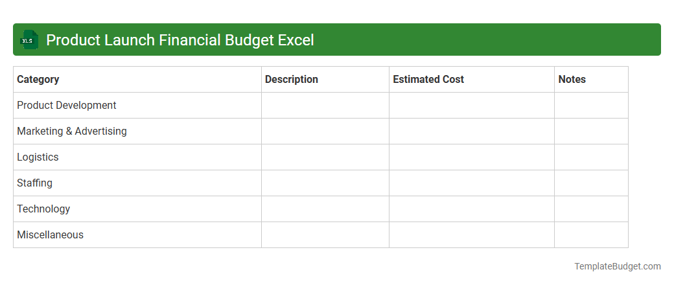
Task: Click the Estimated Cost cell for Miscellaneous
Action: [472, 234]
